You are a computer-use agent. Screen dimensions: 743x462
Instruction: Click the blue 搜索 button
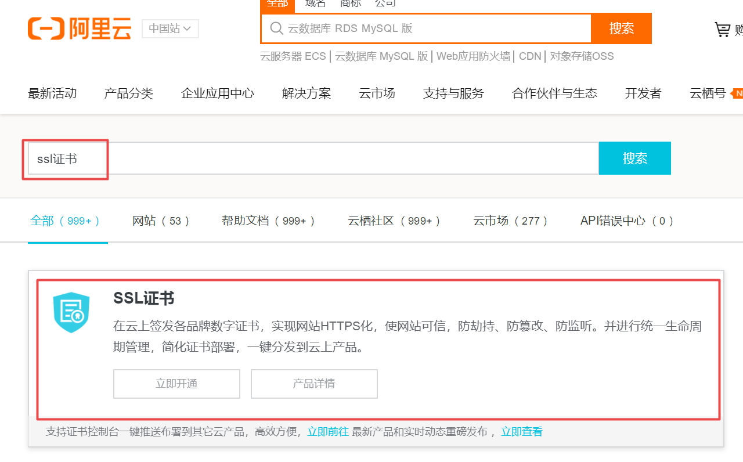(635, 158)
